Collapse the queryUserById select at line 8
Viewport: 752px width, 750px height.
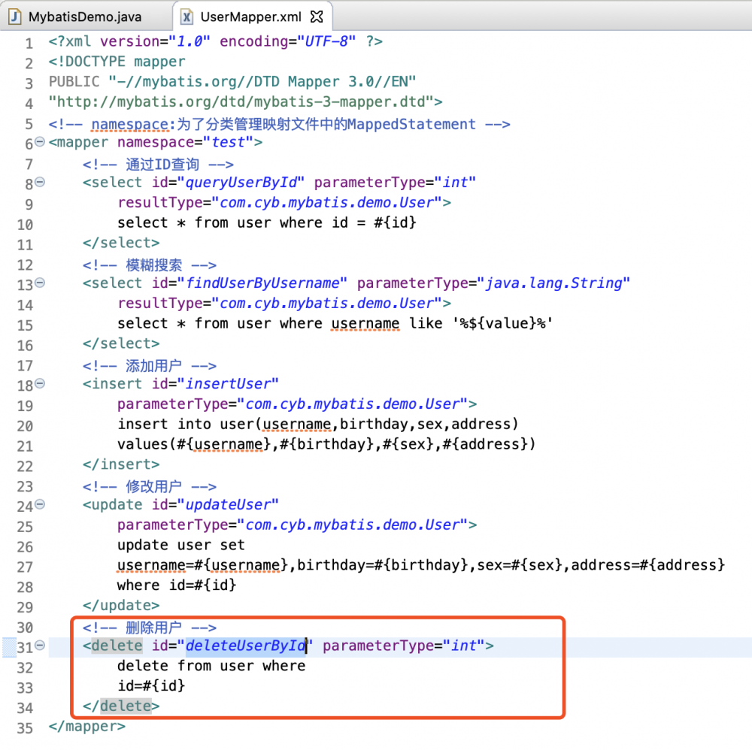(41, 182)
